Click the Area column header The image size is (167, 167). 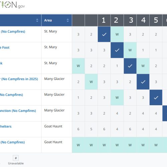56,20
